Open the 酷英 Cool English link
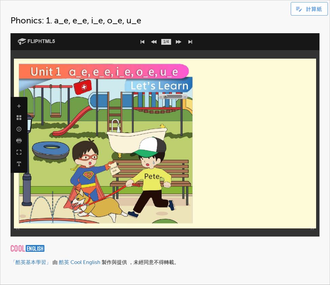Screen dimensions: 330x285 pyautogui.click(x=79, y=262)
